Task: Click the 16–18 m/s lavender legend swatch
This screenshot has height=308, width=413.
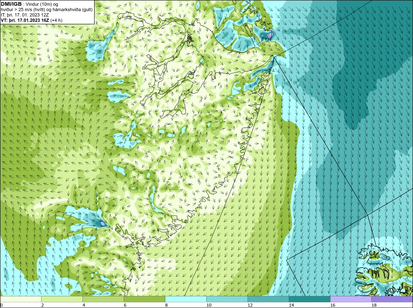Action: [x=351, y=299]
